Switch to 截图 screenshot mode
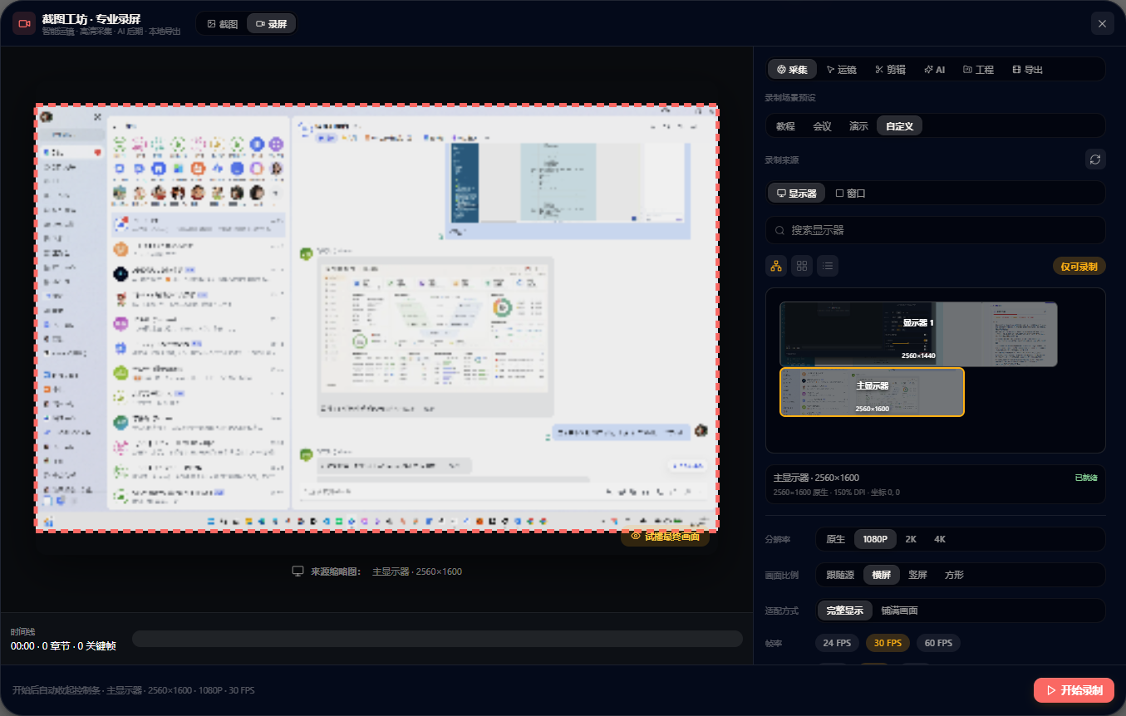Screen dimensions: 1126x716 (x=223, y=24)
